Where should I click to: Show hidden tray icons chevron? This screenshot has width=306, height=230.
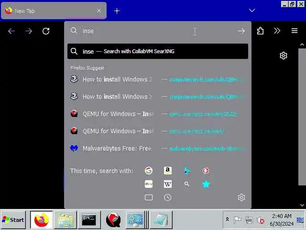228,219
